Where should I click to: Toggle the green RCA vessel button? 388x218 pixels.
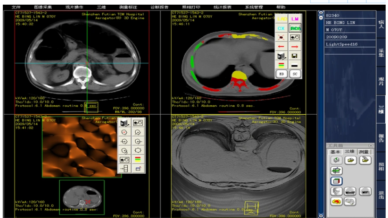tap(295, 28)
